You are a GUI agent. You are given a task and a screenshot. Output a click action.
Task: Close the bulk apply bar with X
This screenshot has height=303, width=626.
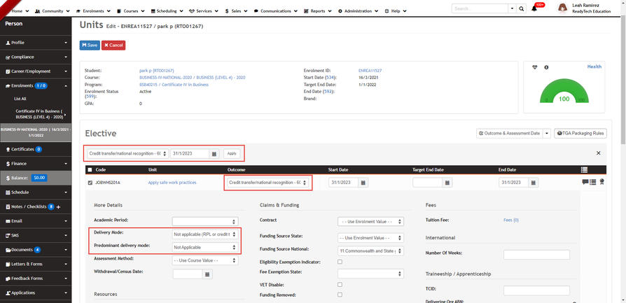[598, 153]
